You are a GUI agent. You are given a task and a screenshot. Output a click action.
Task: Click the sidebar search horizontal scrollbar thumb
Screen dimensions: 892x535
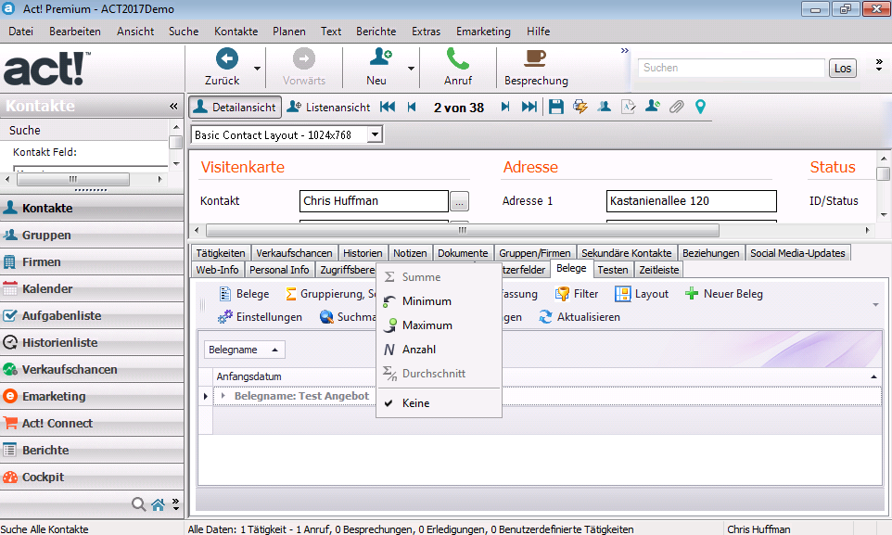(73, 179)
